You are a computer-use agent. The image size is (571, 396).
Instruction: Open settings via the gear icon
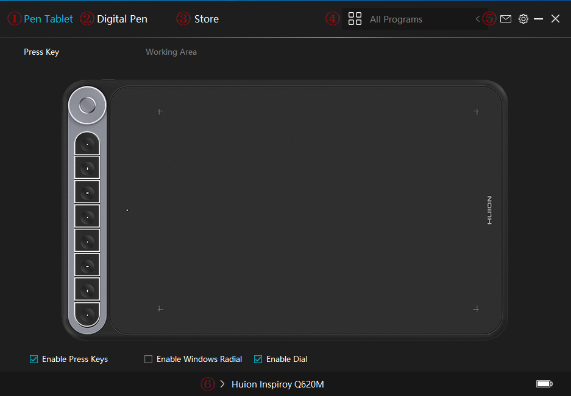(523, 19)
